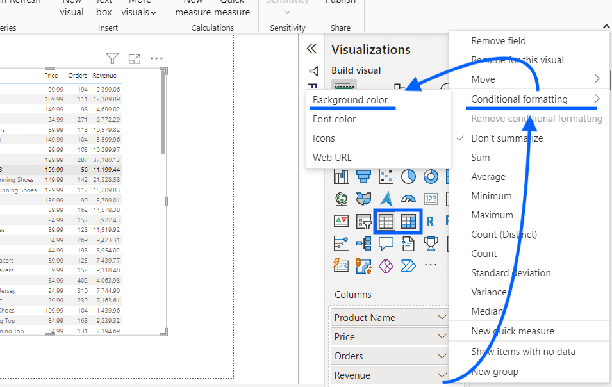Click revenue cell 37,180.13

point(106,160)
